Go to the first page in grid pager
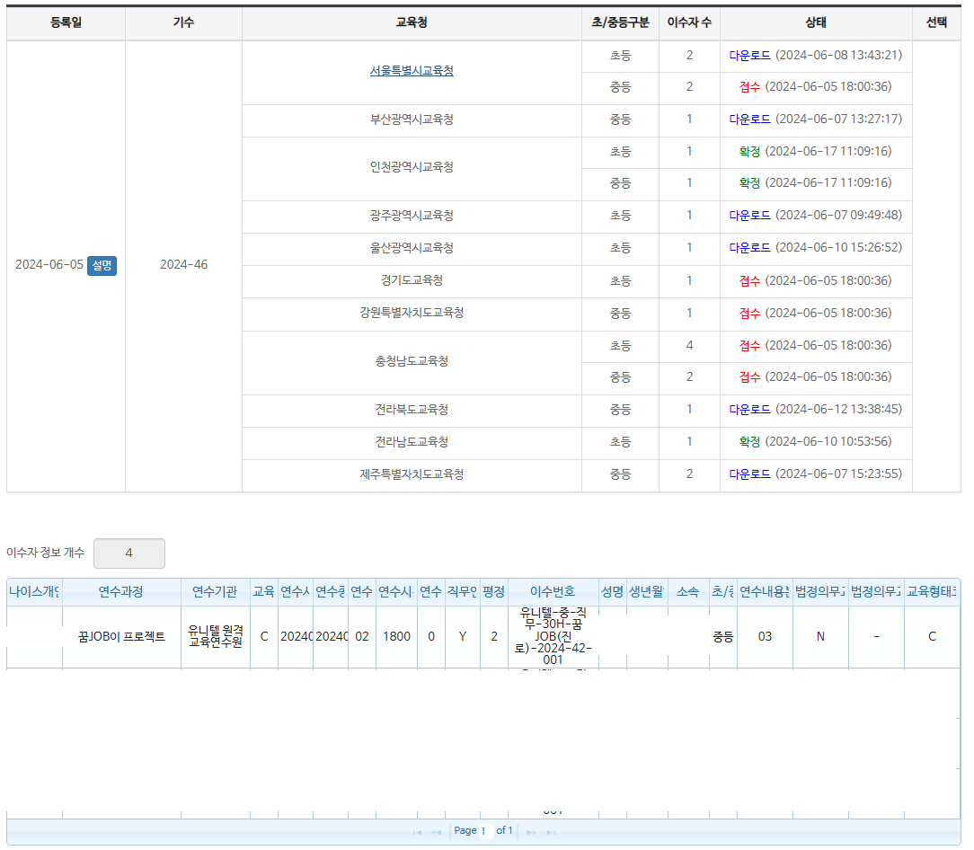The width and height of the screenshot is (974, 850). click(417, 832)
